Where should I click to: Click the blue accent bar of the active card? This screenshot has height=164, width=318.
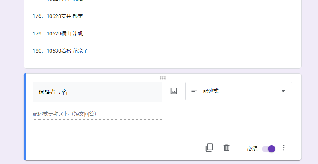[25, 117]
